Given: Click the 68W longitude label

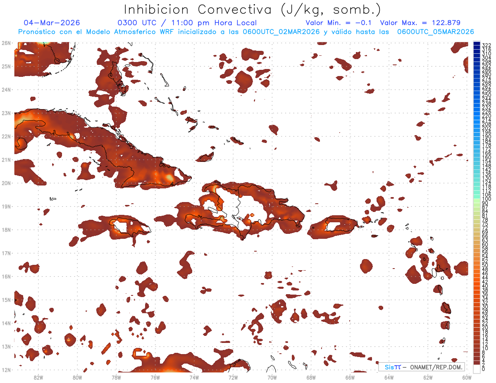Looking at the screenshot, I should [311, 377].
